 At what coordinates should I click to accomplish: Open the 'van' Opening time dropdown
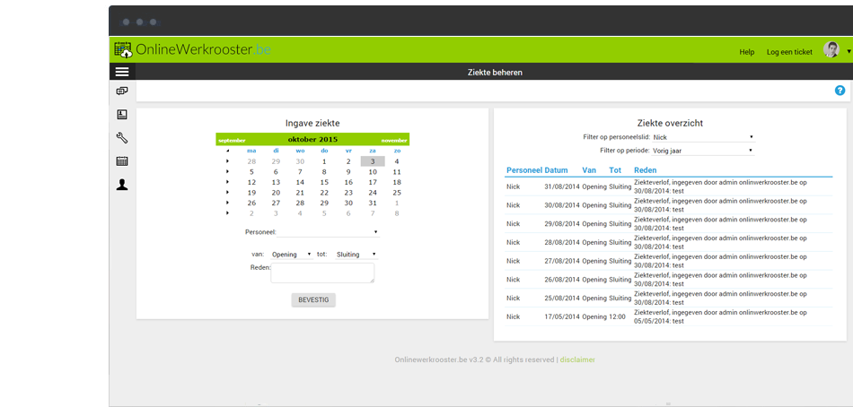pyautogui.click(x=290, y=255)
